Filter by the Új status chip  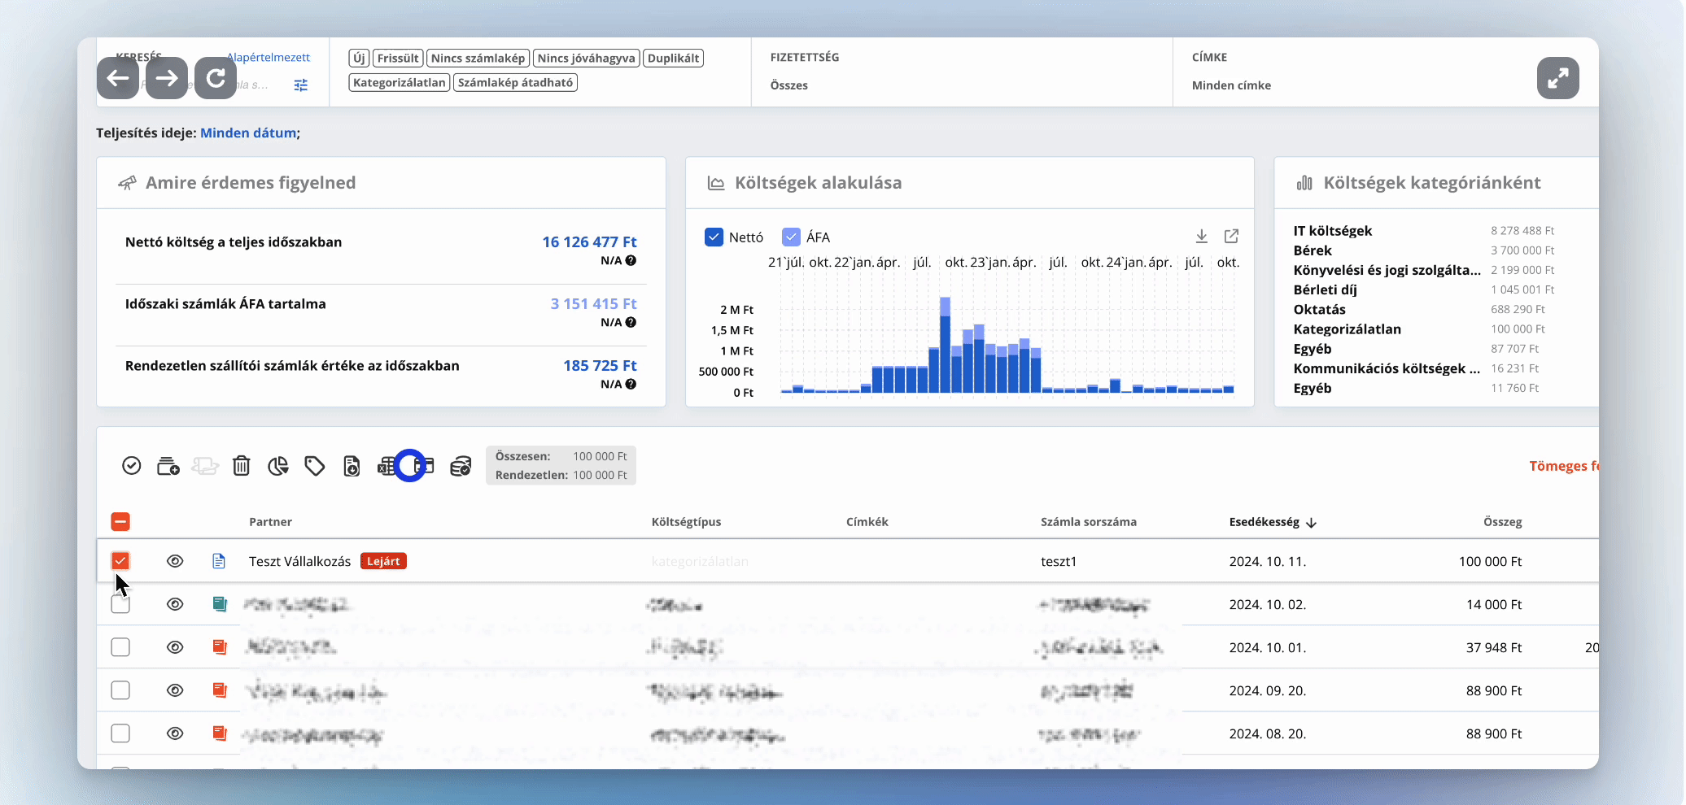359,58
